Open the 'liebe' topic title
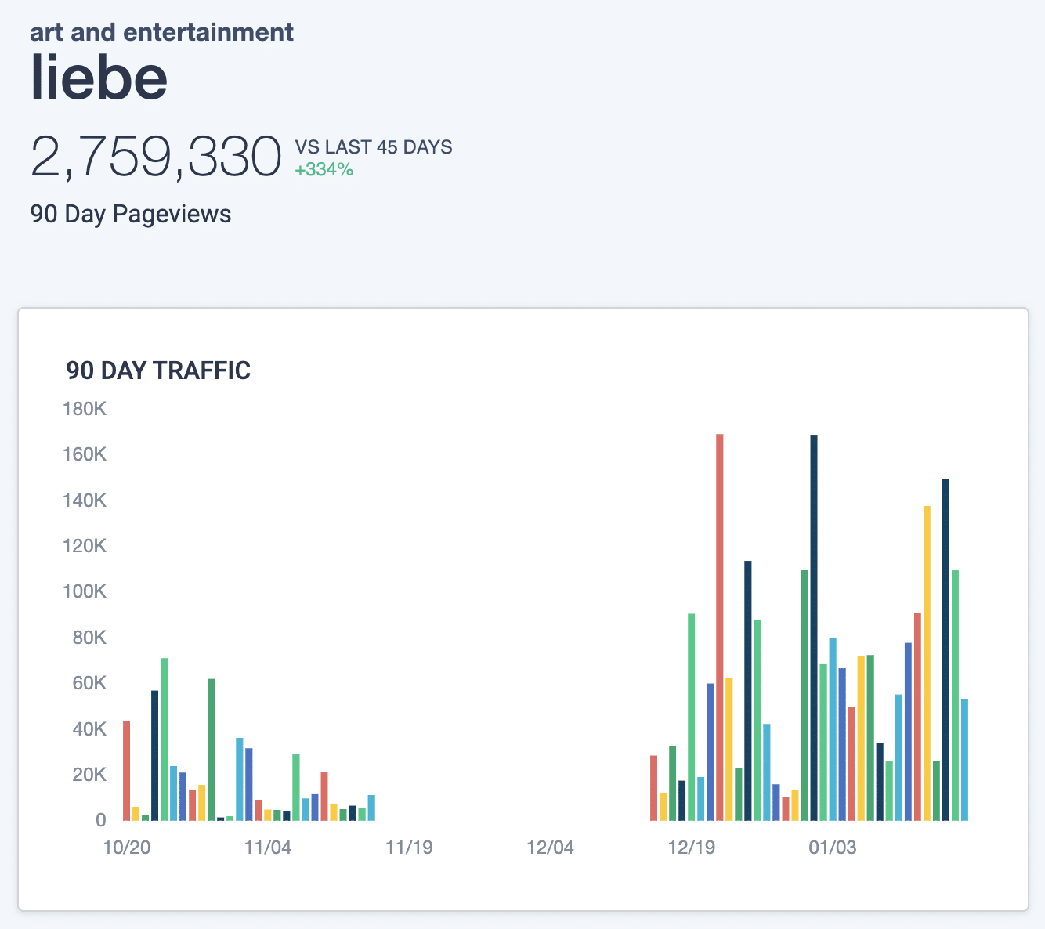 (x=99, y=77)
